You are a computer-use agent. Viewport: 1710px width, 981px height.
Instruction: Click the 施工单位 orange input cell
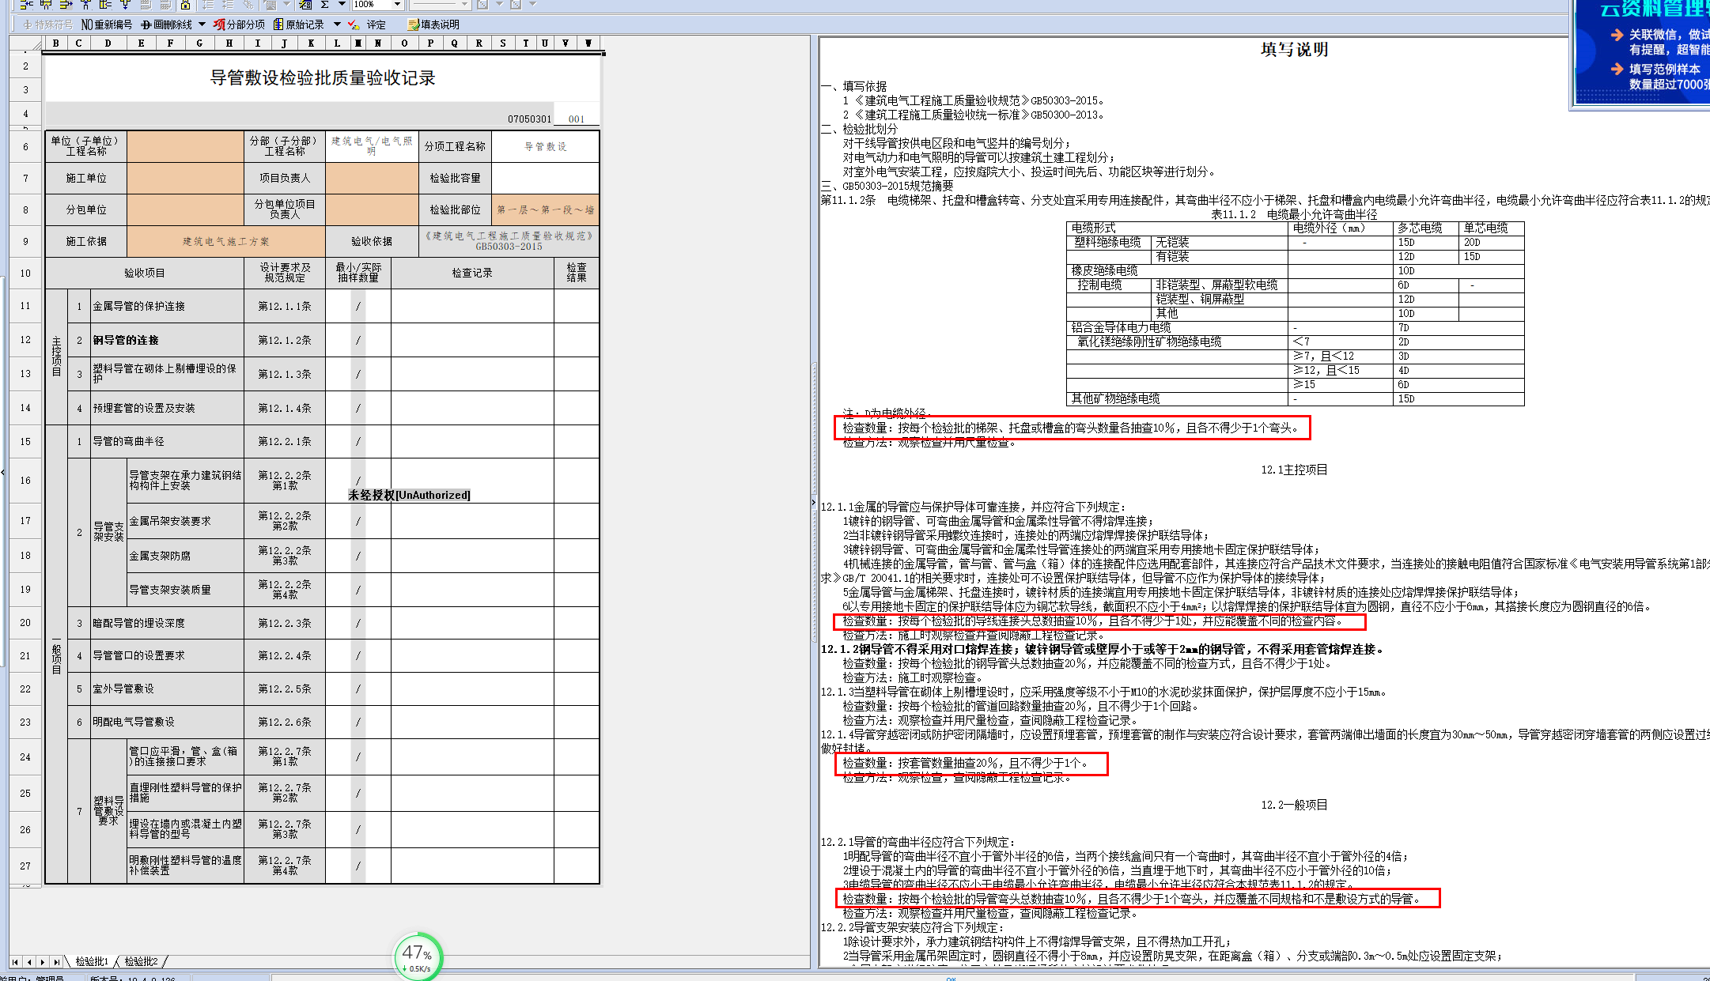click(185, 179)
